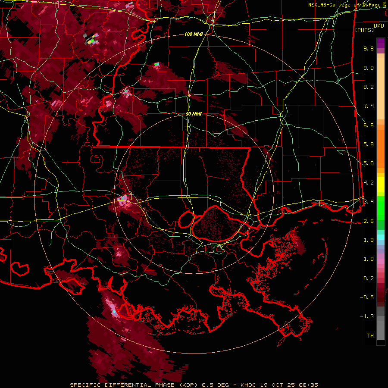Click the 5.8 value on the scale
This screenshot has height=388, width=388.
(369, 144)
